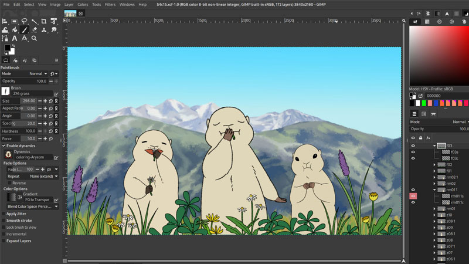Swap foreground and background colors
Image resolution: width=469 pixels, height=264 pixels.
click(x=14, y=46)
